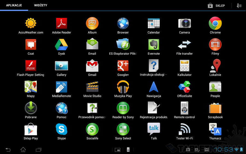The image size is (246, 154).
Task: Launch the Filmy app
Action: 215,44
